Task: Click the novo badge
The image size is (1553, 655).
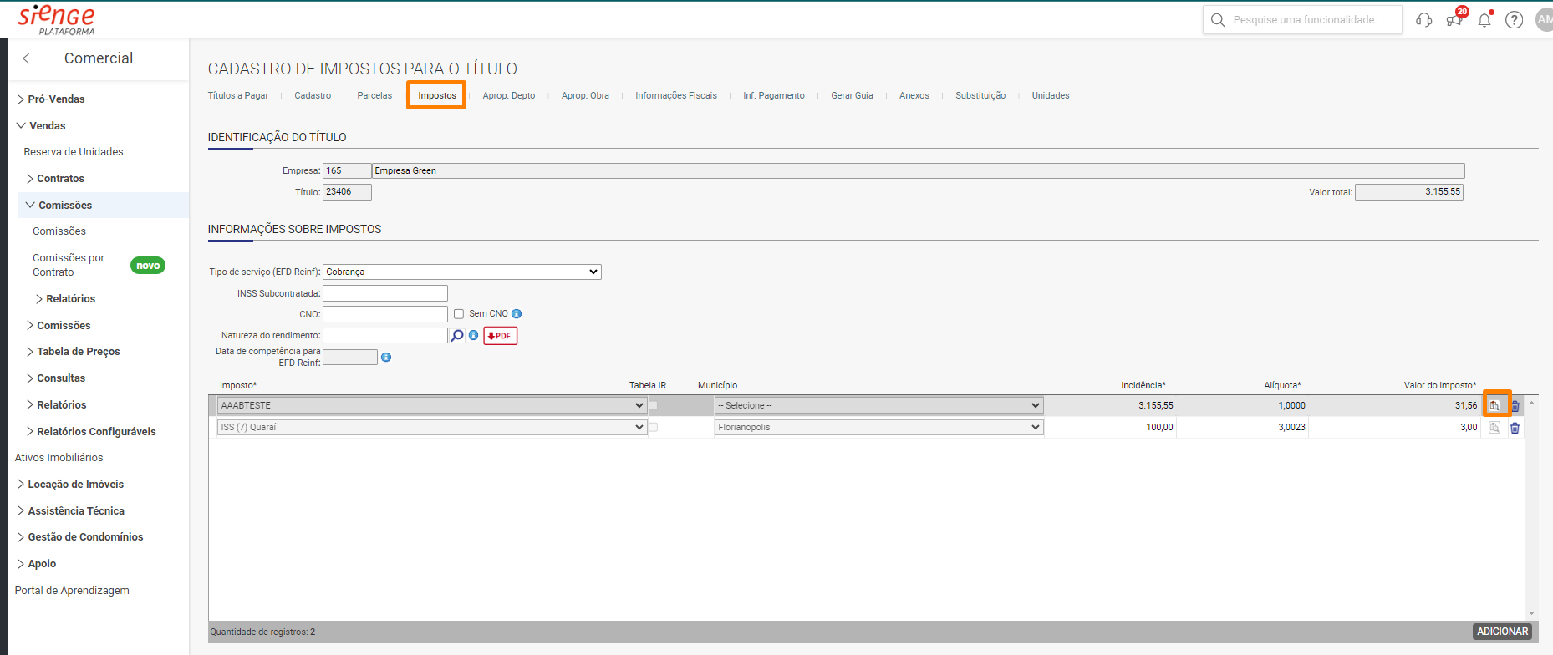Action: [x=148, y=266]
